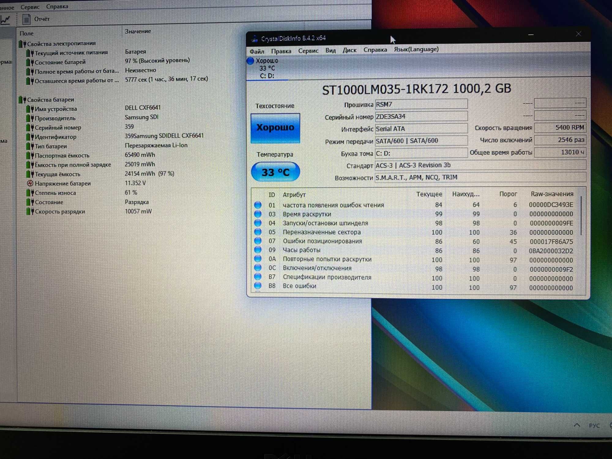612x459 pixels.
Task: Click the 33 °C temperature button
Action: click(x=275, y=172)
